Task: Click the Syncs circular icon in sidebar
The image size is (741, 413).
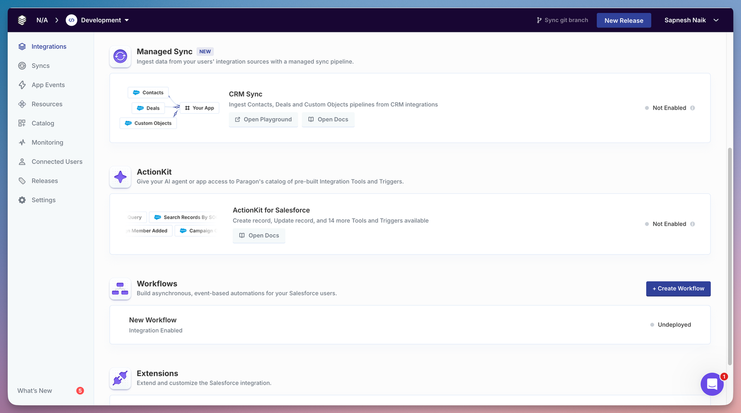Action: coord(22,66)
